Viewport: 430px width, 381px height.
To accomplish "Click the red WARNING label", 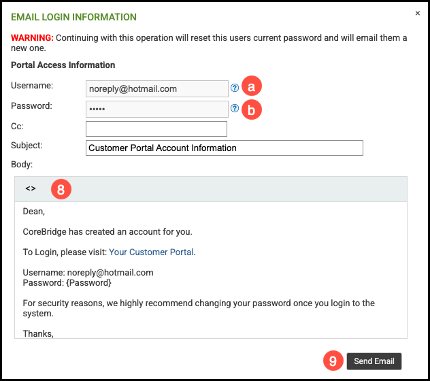I will (32, 37).
